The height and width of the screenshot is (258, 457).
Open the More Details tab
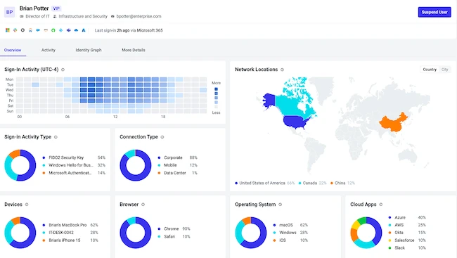tap(134, 50)
